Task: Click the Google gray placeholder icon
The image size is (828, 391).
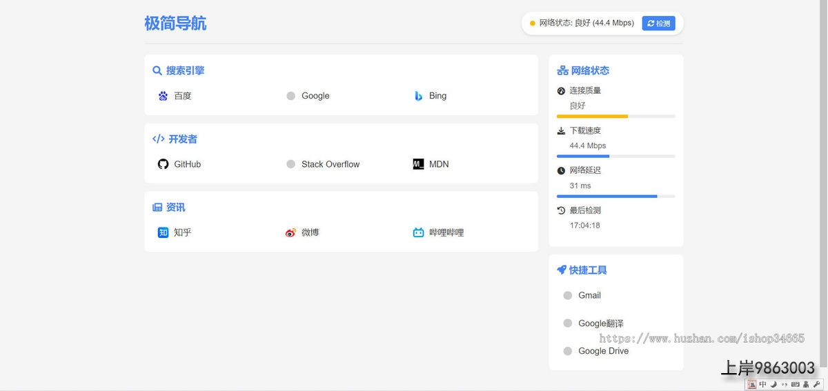Action: pyautogui.click(x=290, y=96)
